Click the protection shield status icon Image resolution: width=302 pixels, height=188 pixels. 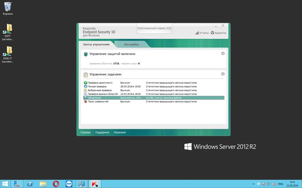(85, 54)
